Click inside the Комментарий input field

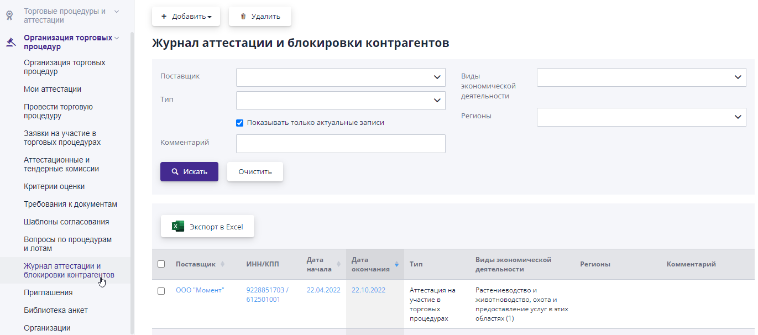coord(341,143)
